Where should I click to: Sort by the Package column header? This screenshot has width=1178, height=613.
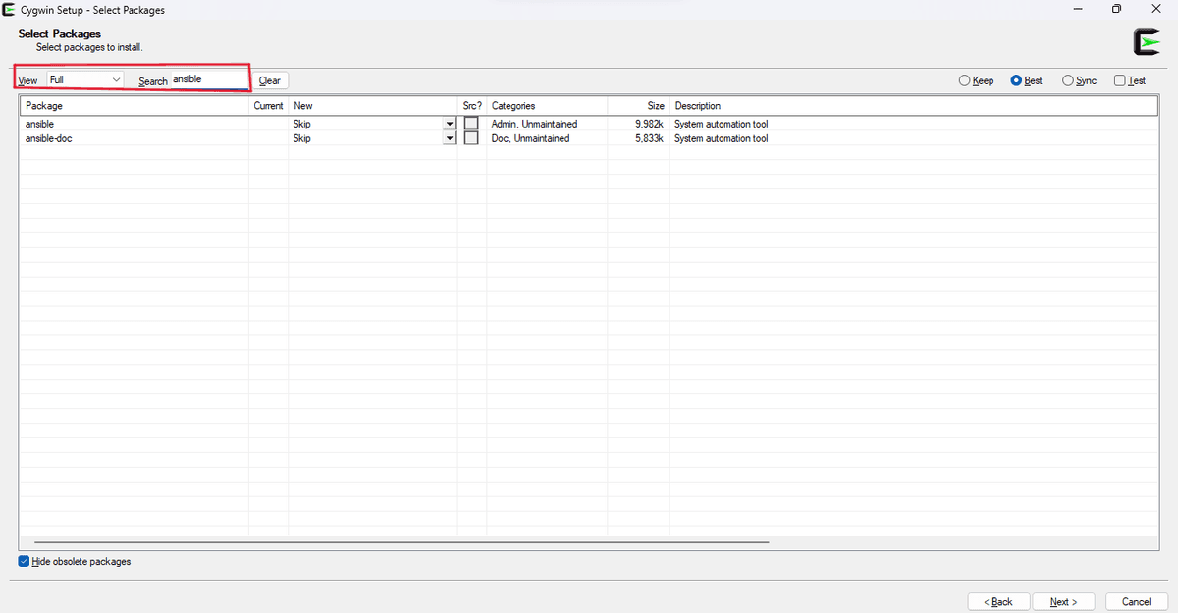click(x=134, y=105)
